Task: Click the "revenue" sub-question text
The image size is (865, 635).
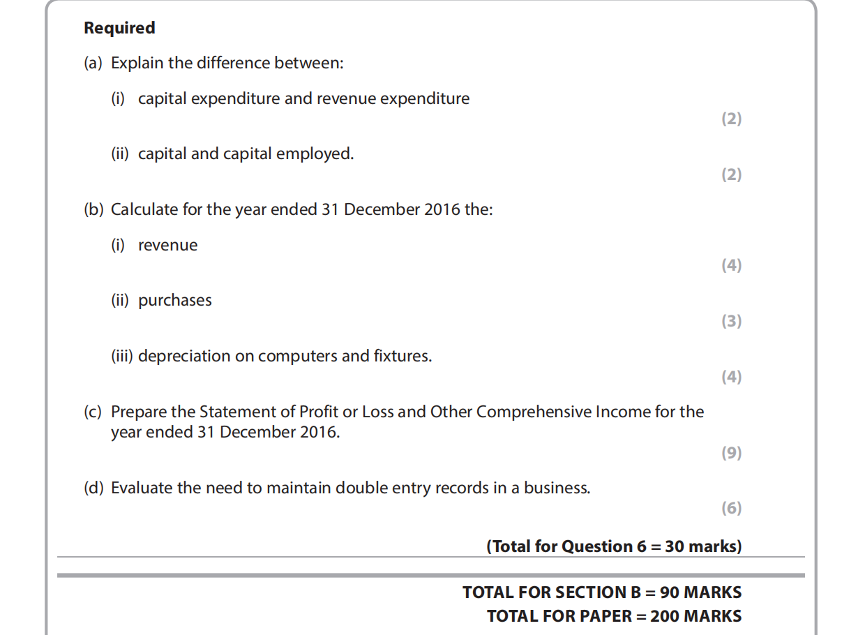Action: (x=167, y=246)
